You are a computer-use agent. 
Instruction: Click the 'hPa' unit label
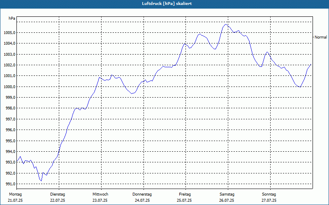point(12,18)
